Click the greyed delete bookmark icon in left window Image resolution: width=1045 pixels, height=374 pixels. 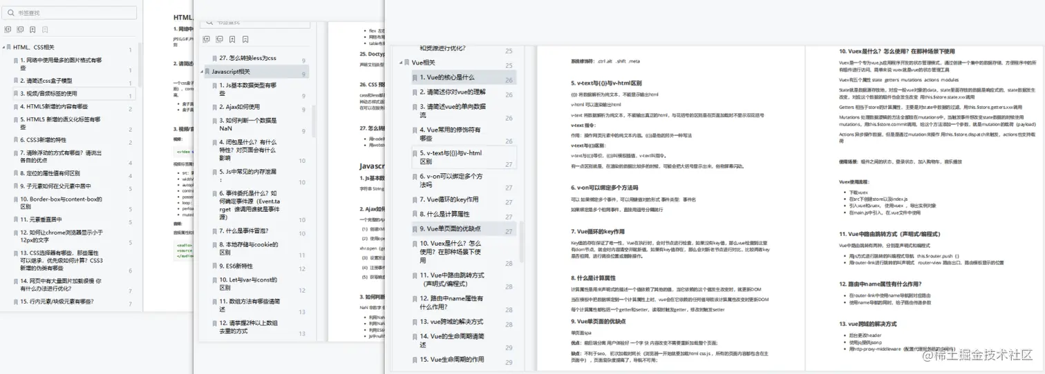pyautogui.click(x=45, y=30)
